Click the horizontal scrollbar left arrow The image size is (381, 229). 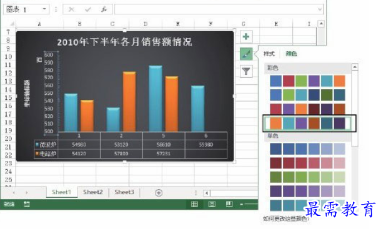coord(207,193)
